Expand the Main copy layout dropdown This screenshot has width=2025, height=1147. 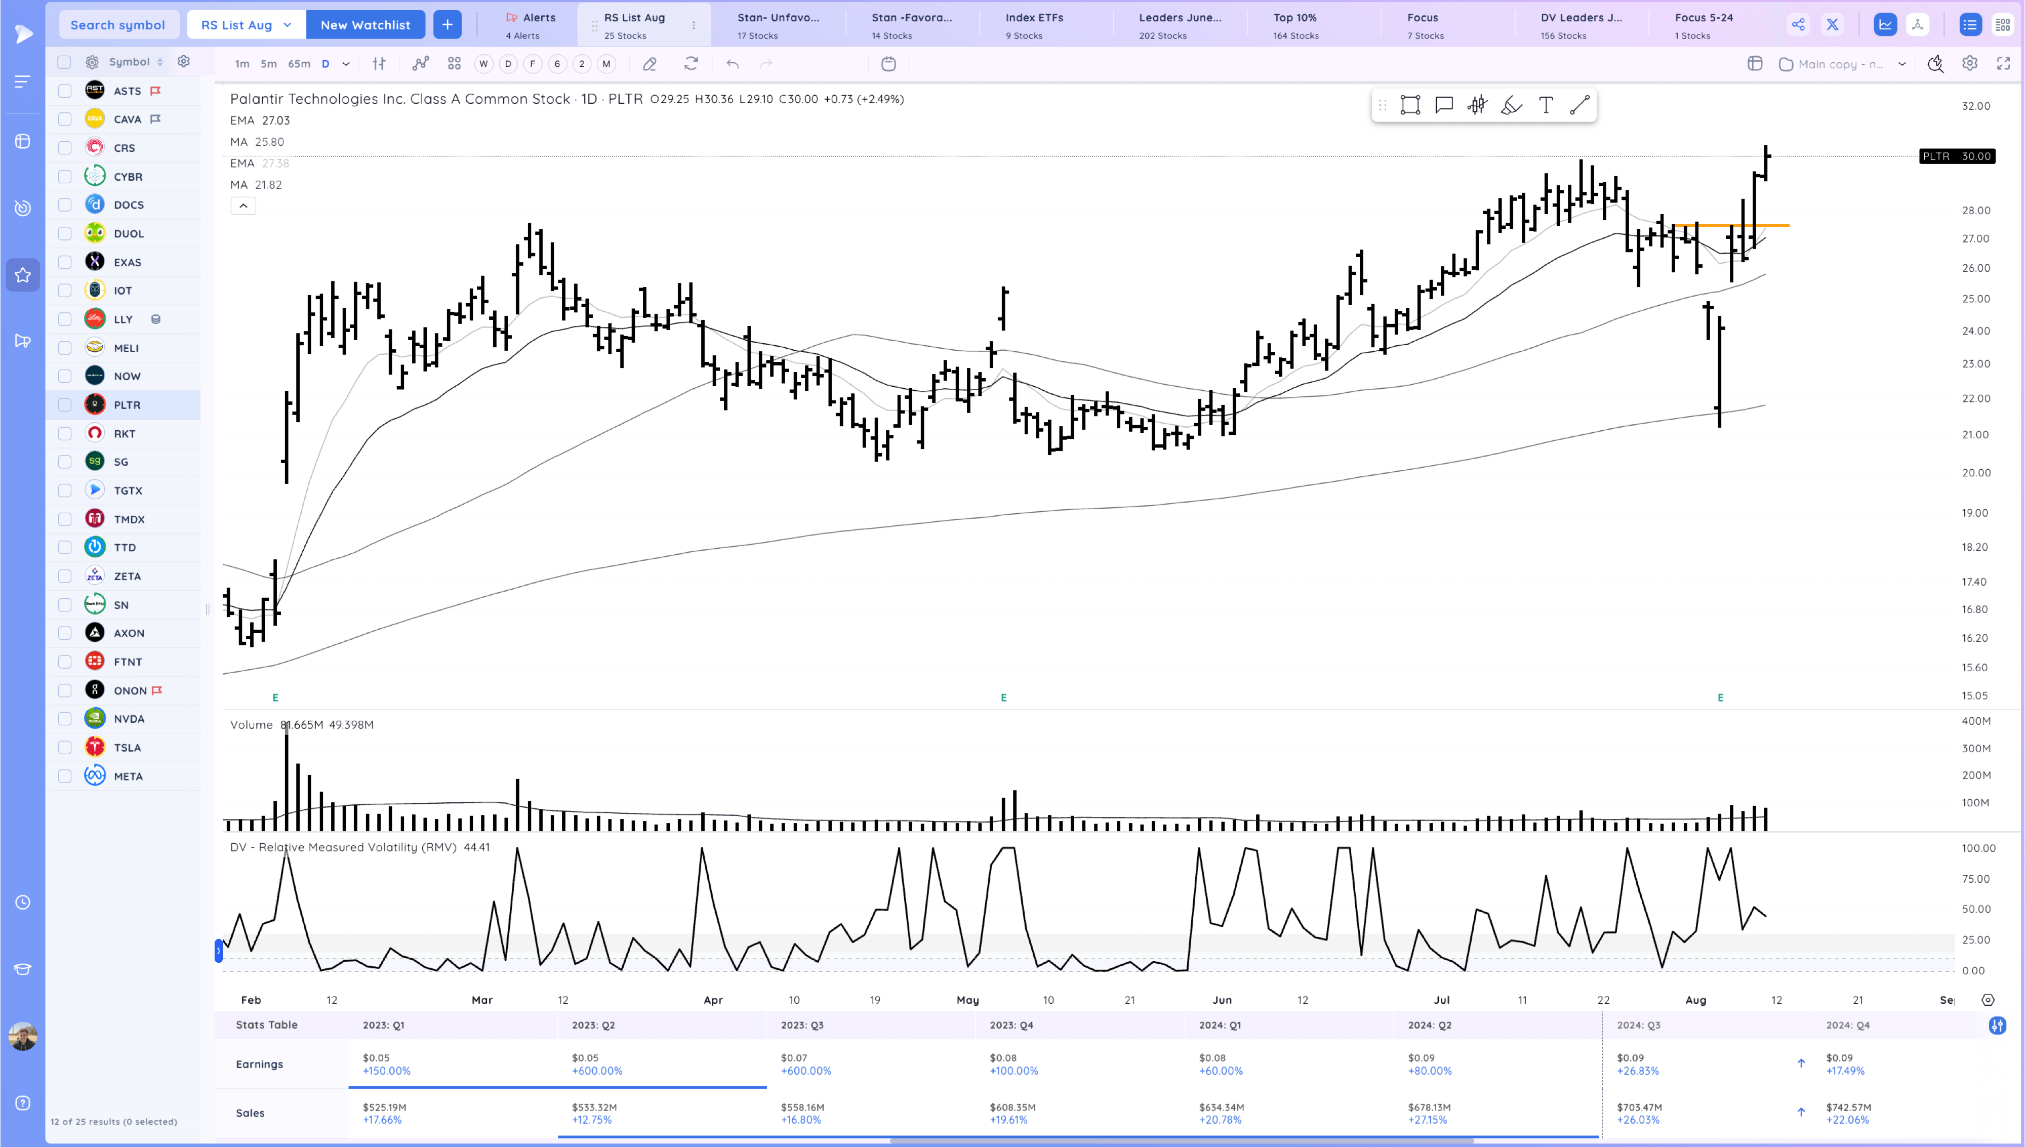pos(1901,64)
